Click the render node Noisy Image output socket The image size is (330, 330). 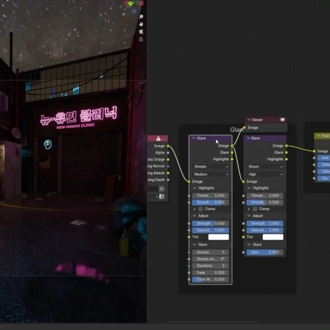tap(168, 160)
